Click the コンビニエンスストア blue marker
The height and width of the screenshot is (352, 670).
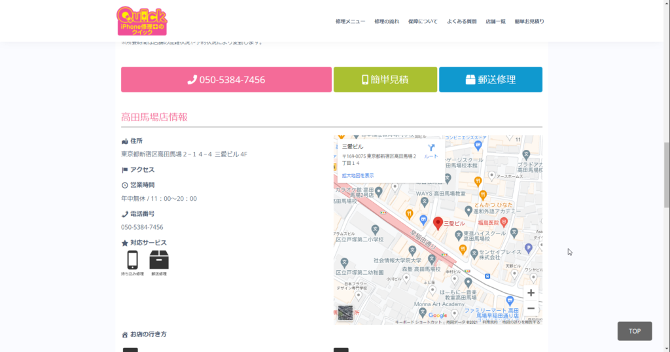478,145
